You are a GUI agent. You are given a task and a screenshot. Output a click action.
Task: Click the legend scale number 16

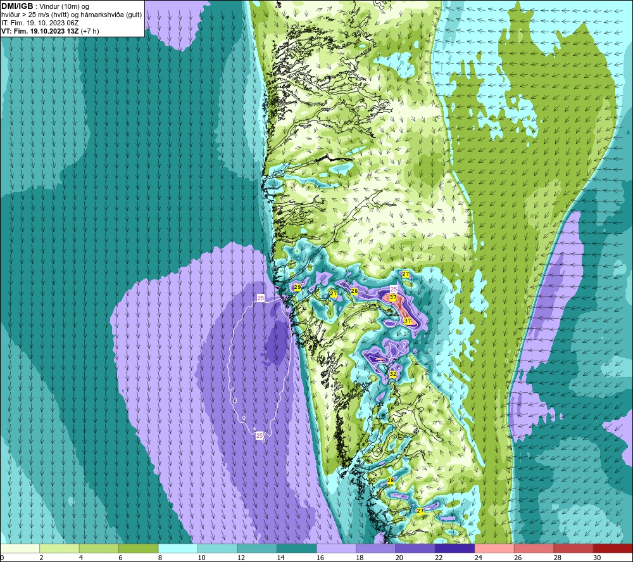click(320, 558)
